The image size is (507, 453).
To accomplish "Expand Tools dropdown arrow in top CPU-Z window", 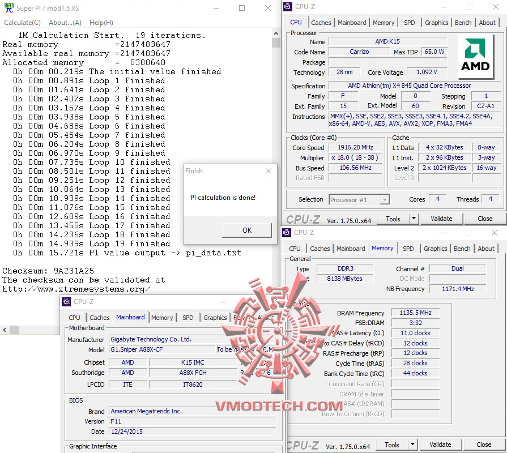I will [414, 219].
